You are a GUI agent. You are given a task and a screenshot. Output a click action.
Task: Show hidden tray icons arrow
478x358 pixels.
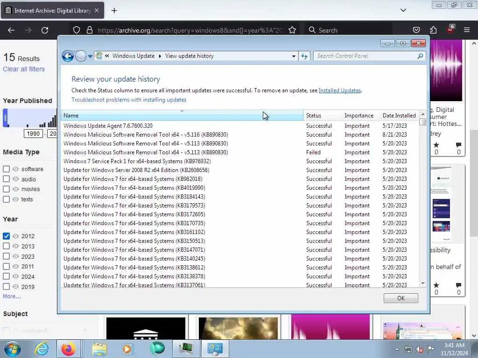point(397,350)
